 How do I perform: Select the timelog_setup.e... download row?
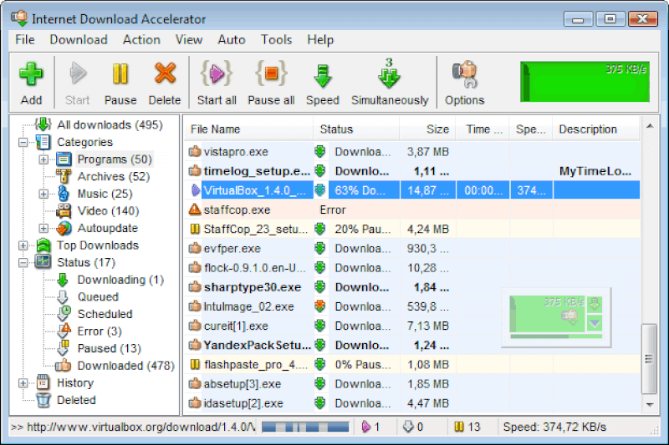click(412, 171)
